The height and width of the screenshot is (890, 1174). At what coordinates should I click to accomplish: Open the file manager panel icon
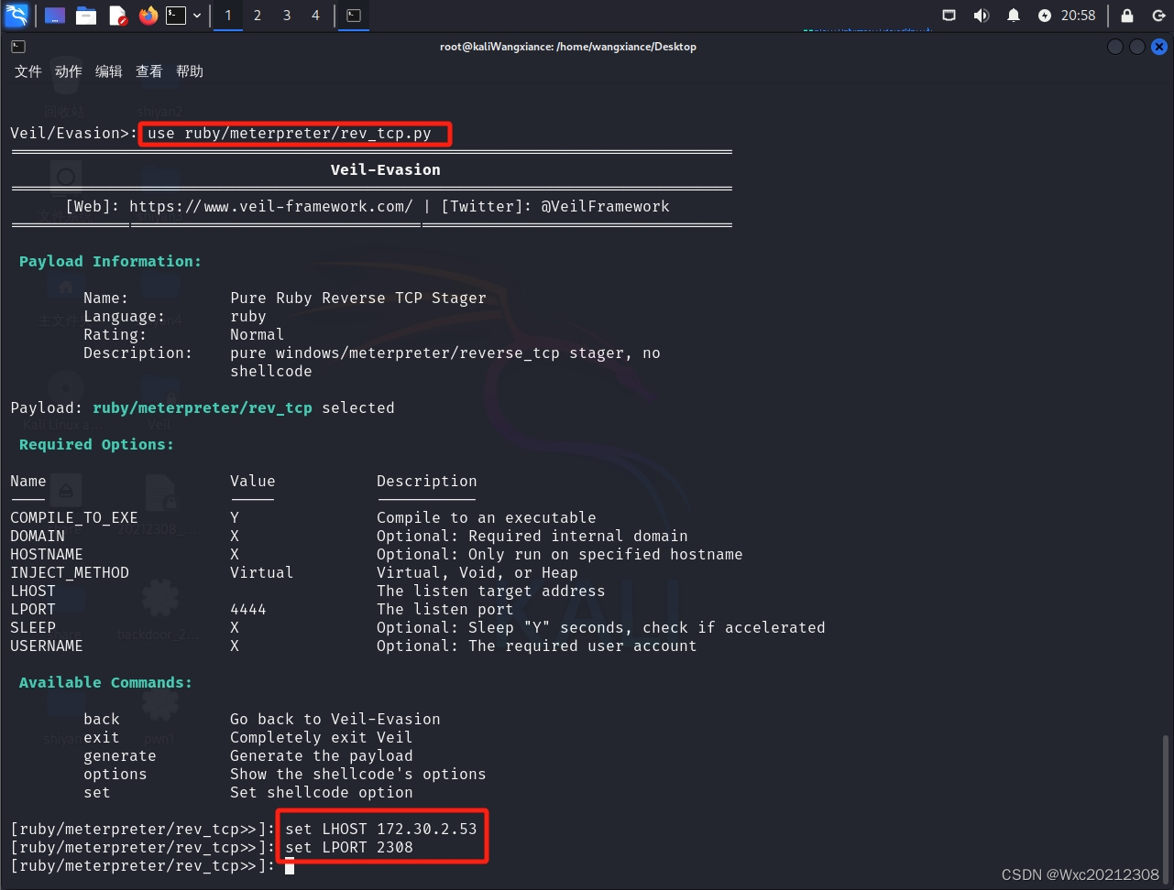point(86,16)
